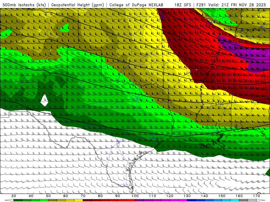Click the "70" value on the legend scale
This screenshot has width=270, height=202.
pos(83,196)
